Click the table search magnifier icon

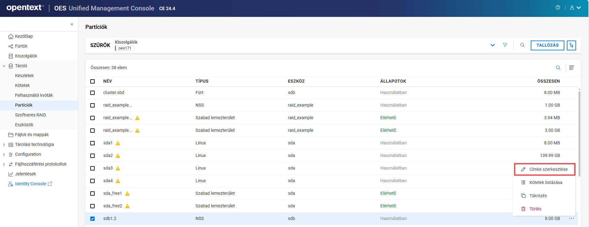[x=558, y=68]
